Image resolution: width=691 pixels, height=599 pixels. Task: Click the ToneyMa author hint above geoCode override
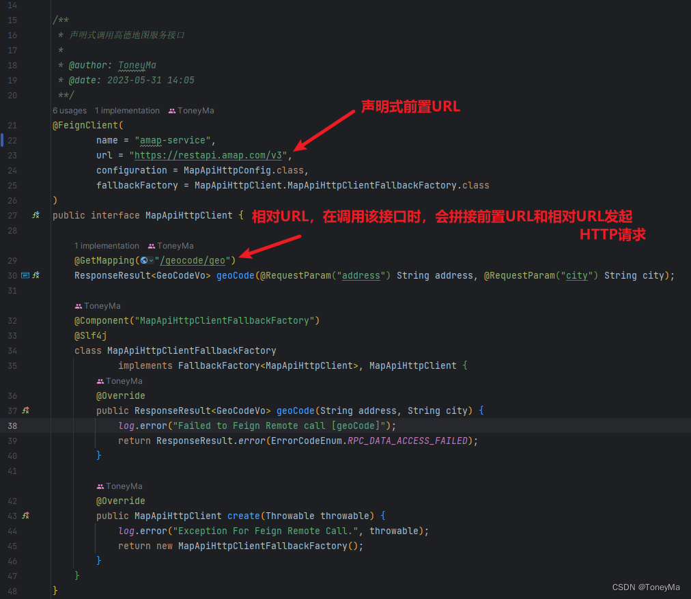pos(119,381)
